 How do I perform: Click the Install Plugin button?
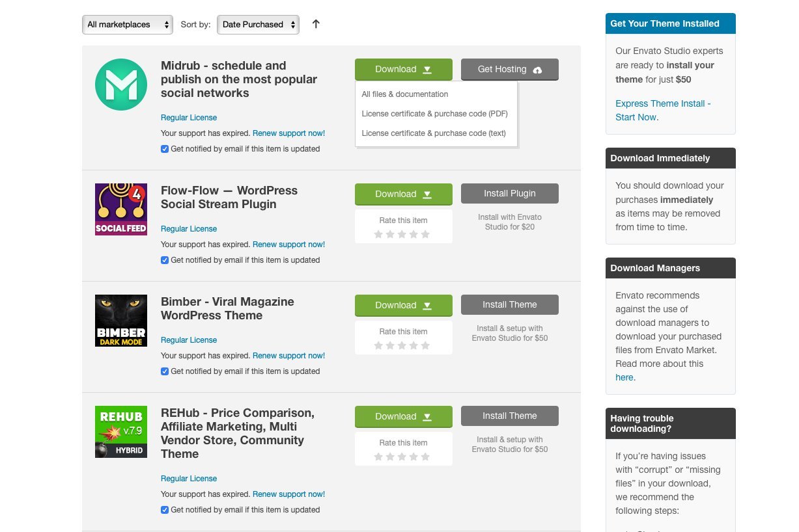(510, 194)
